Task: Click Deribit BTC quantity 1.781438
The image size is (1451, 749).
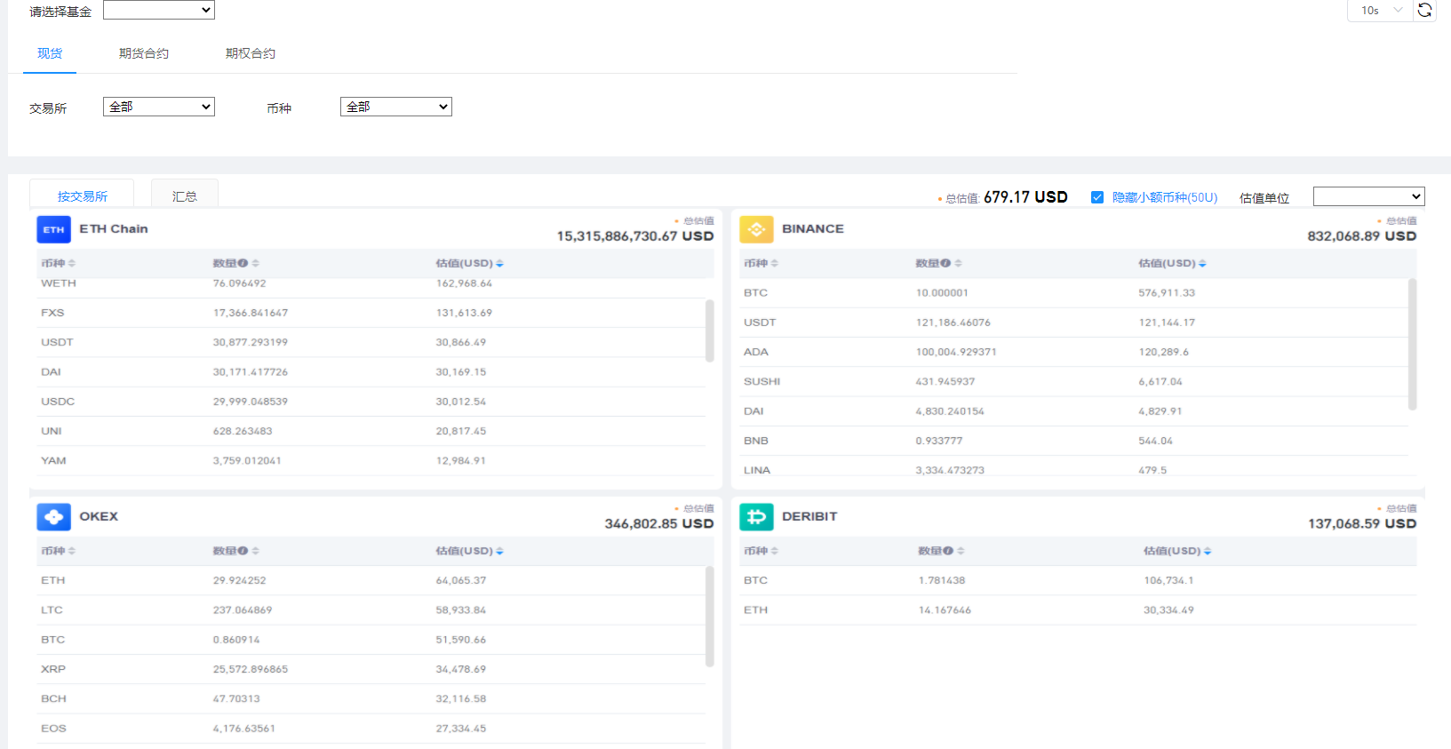Action: click(942, 580)
